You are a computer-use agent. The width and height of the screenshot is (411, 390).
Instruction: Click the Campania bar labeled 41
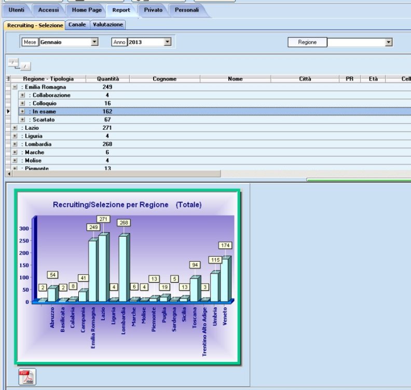tap(83, 296)
